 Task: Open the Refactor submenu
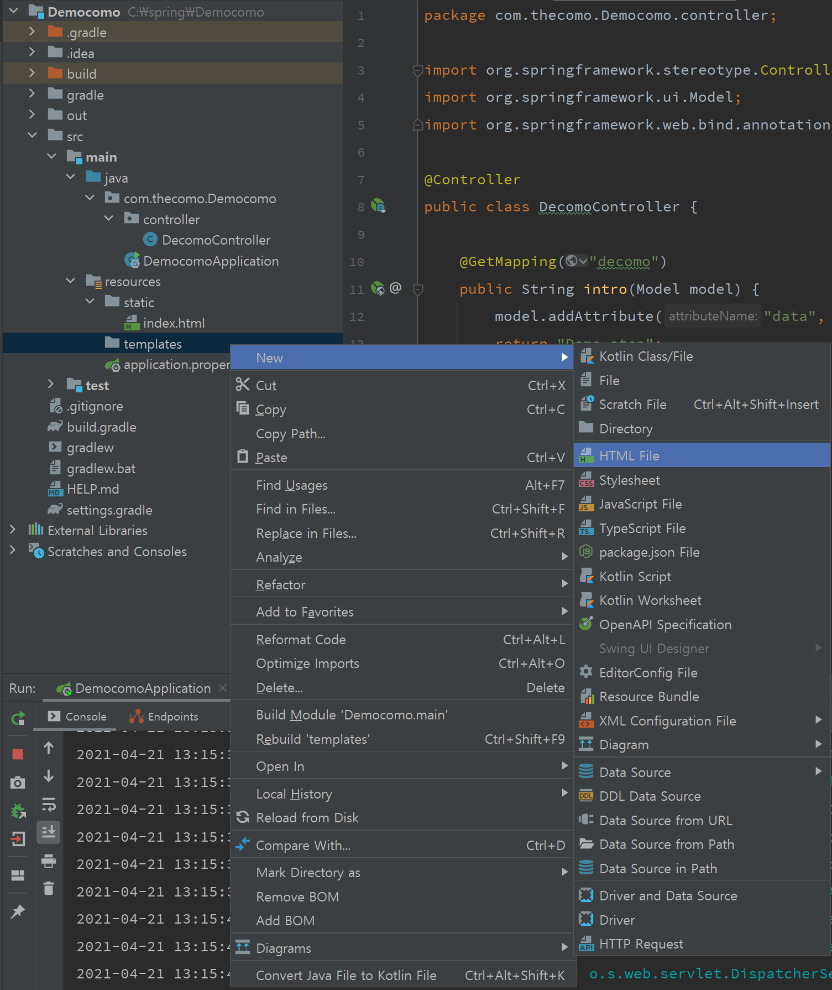coord(402,584)
